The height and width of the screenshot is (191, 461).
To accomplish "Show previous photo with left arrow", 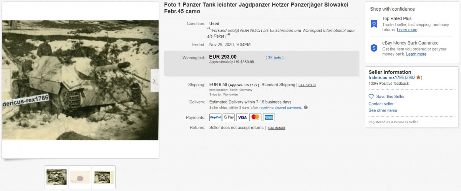I will click(6, 81).
